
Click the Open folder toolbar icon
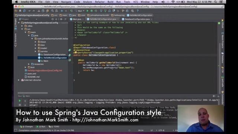click(x=16, y=11)
